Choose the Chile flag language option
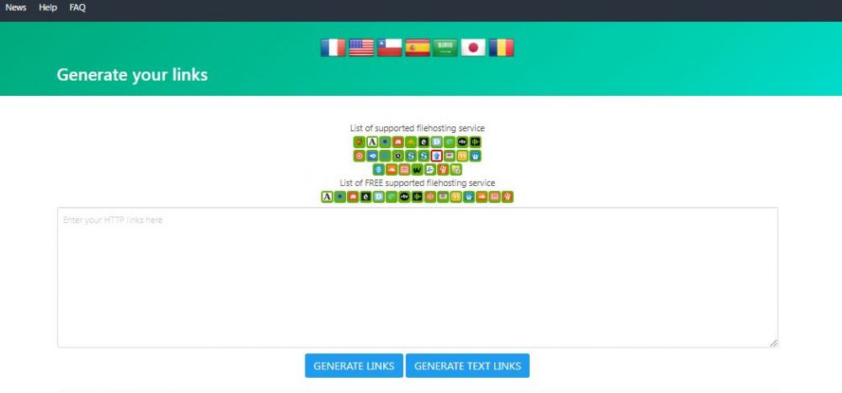Viewport: 842px width, 393px height. (x=389, y=48)
